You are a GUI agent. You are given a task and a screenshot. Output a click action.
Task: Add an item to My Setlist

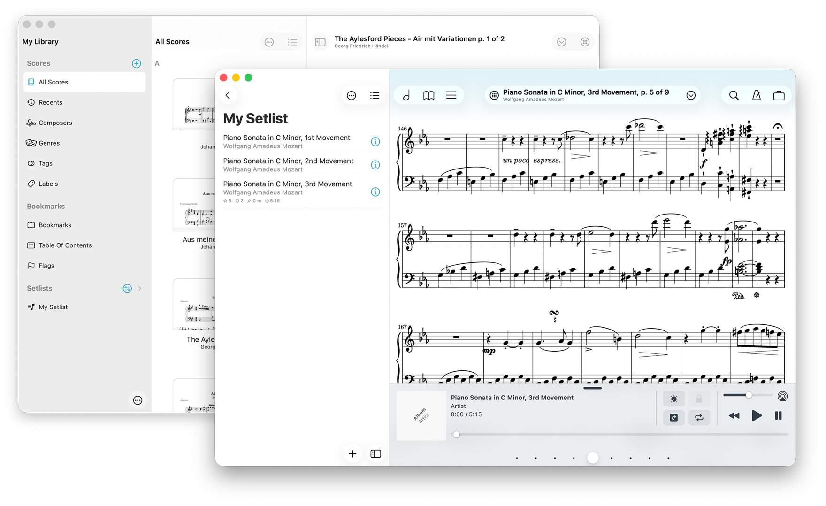[x=352, y=454]
